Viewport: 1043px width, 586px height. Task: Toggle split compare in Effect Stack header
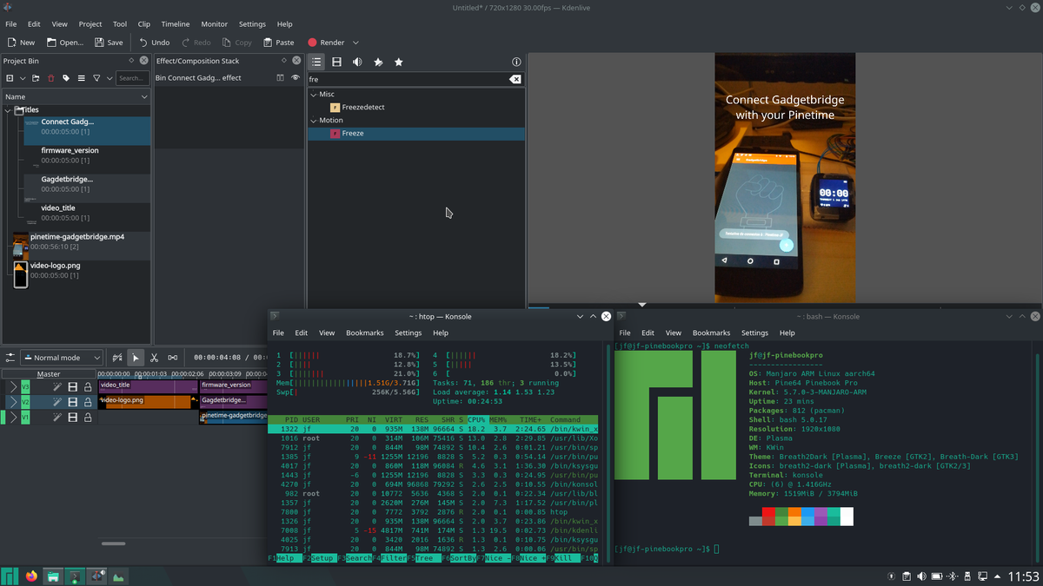[280, 78]
